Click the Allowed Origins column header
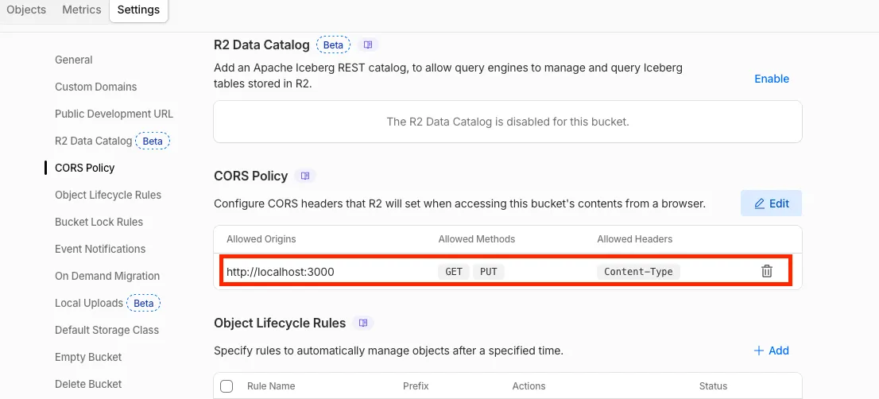This screenshot has width=879, height=399. 261,238
